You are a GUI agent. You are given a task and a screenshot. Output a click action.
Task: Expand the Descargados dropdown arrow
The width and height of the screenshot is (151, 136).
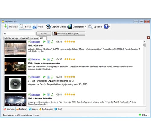[x=85, y=27]
